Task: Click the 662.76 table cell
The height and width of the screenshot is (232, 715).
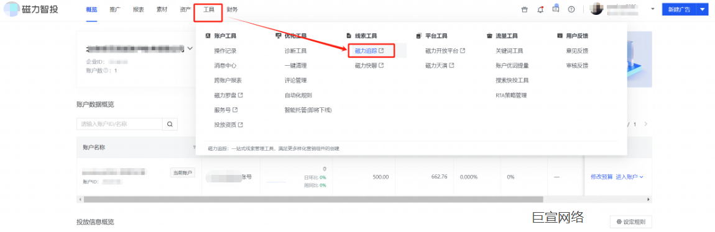Action: tap(438, 177)
